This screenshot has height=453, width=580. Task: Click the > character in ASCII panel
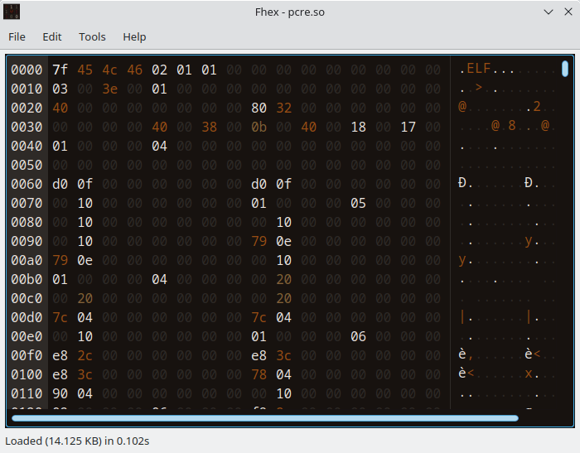(479, 88)
